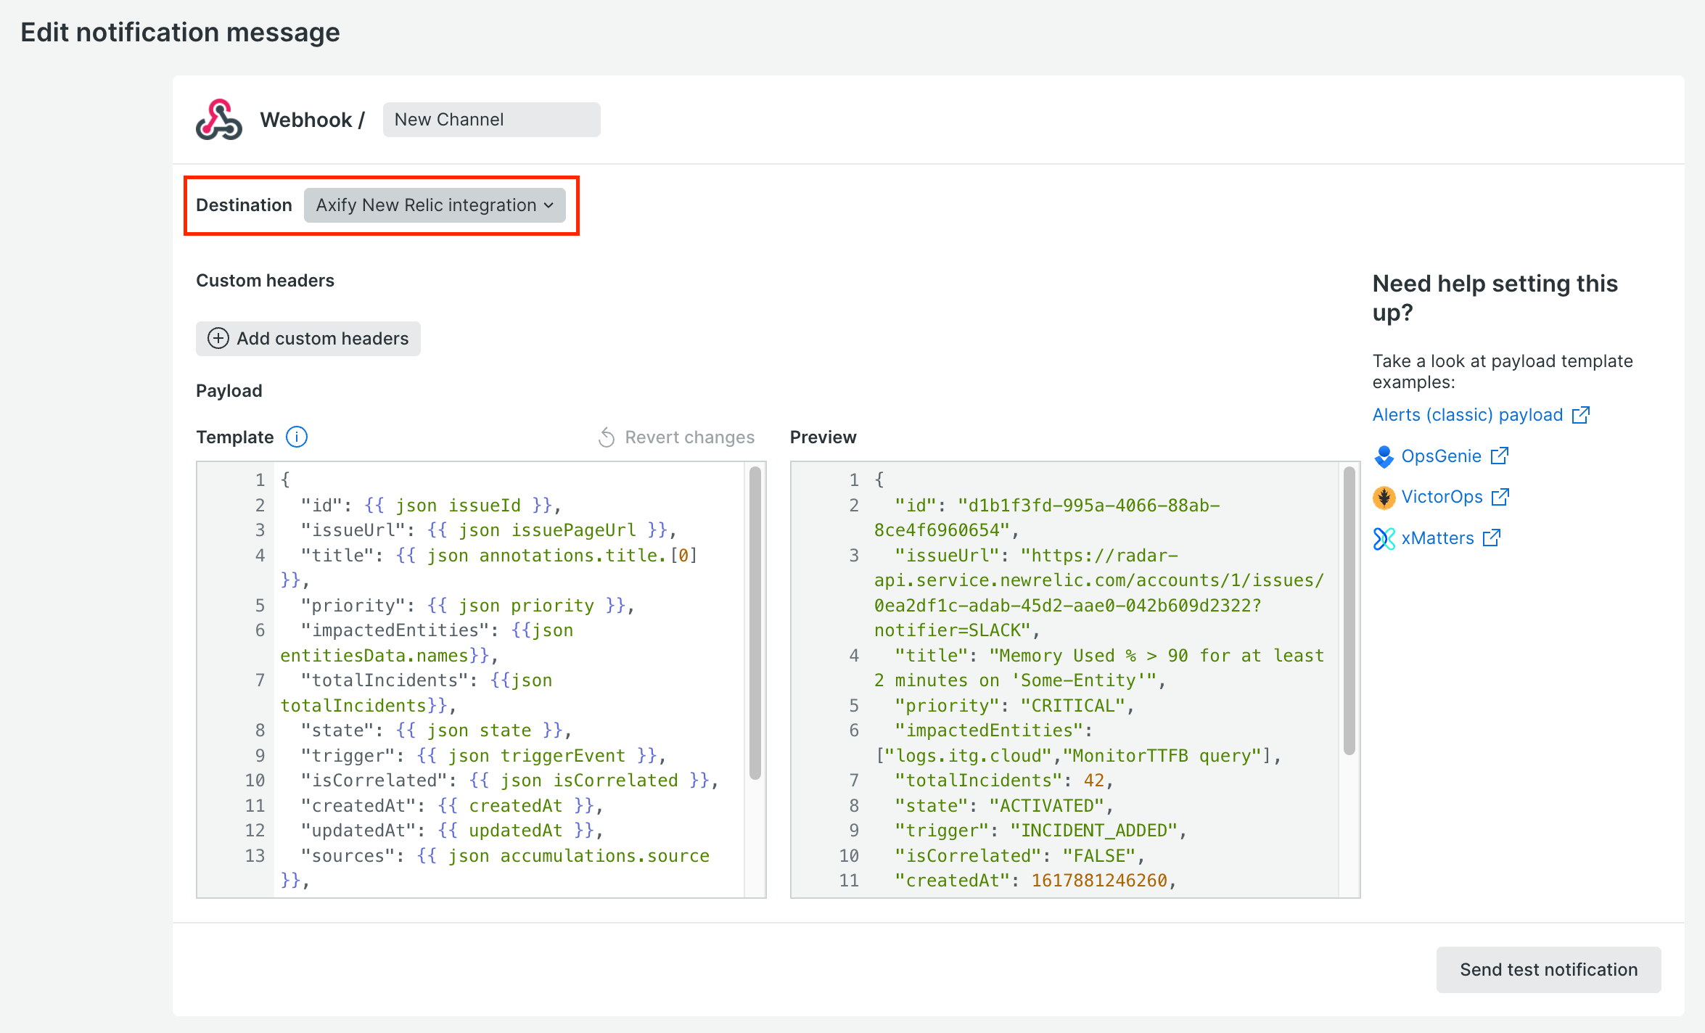The width and height of the screenshot is (1705, 1033).
Task: Open the xMatters example link
Action: click(1437, 538)
